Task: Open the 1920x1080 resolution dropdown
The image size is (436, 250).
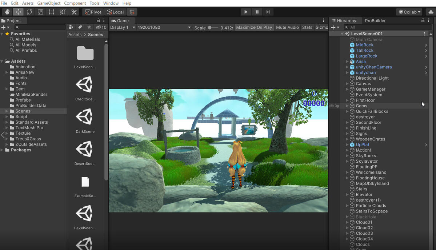Action: 164,27
